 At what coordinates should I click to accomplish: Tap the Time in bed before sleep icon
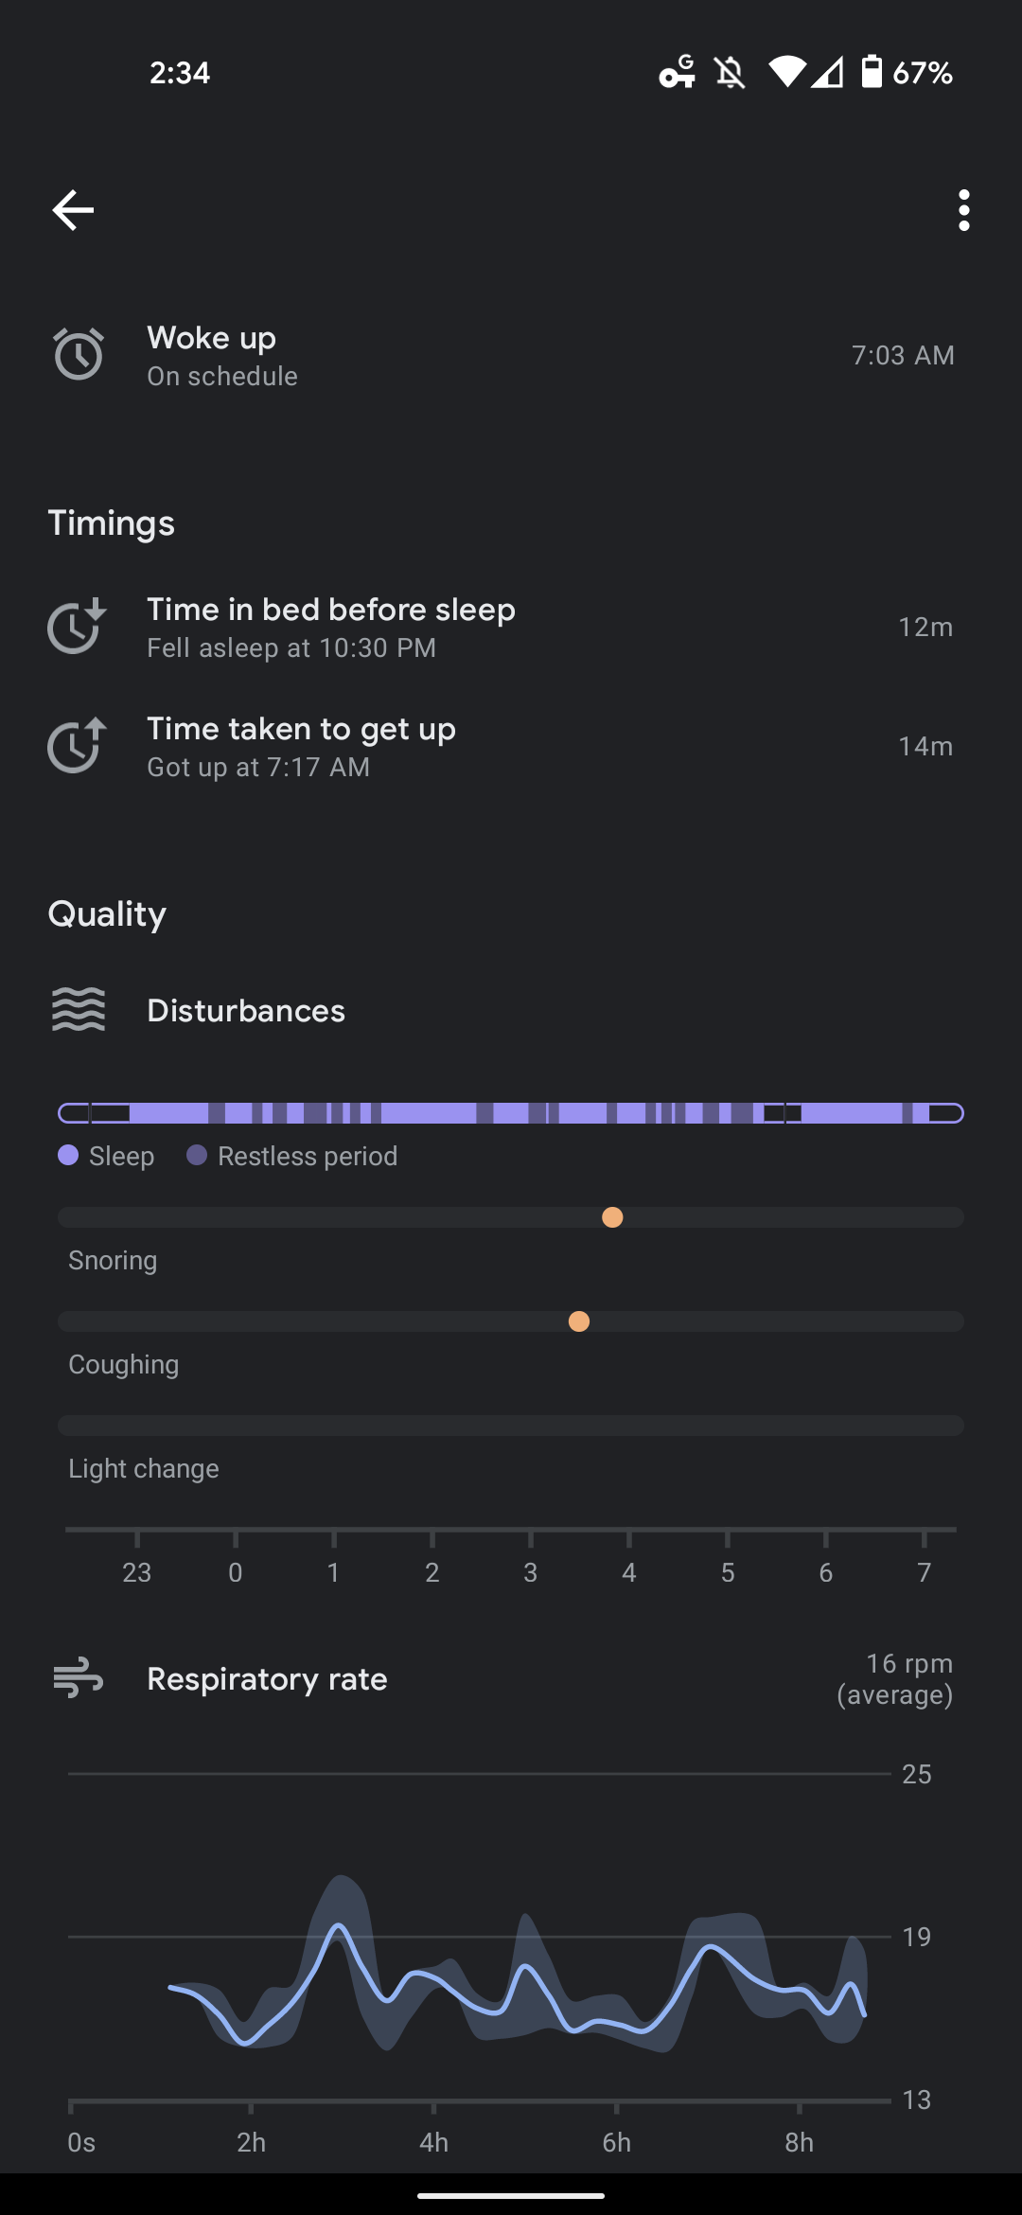[x=77, y=627]
